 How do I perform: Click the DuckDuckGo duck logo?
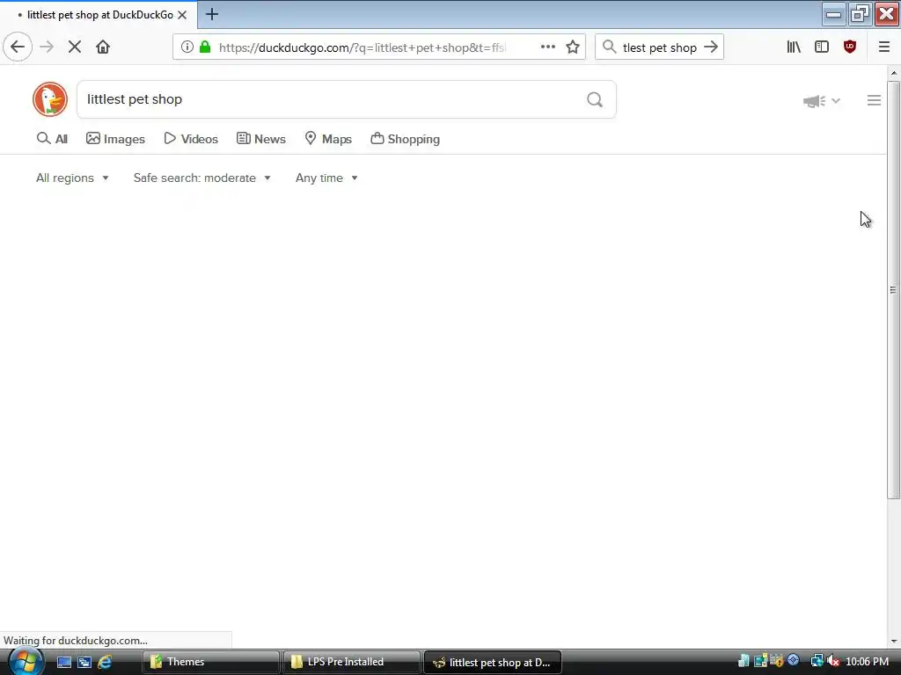click(50, 99)
